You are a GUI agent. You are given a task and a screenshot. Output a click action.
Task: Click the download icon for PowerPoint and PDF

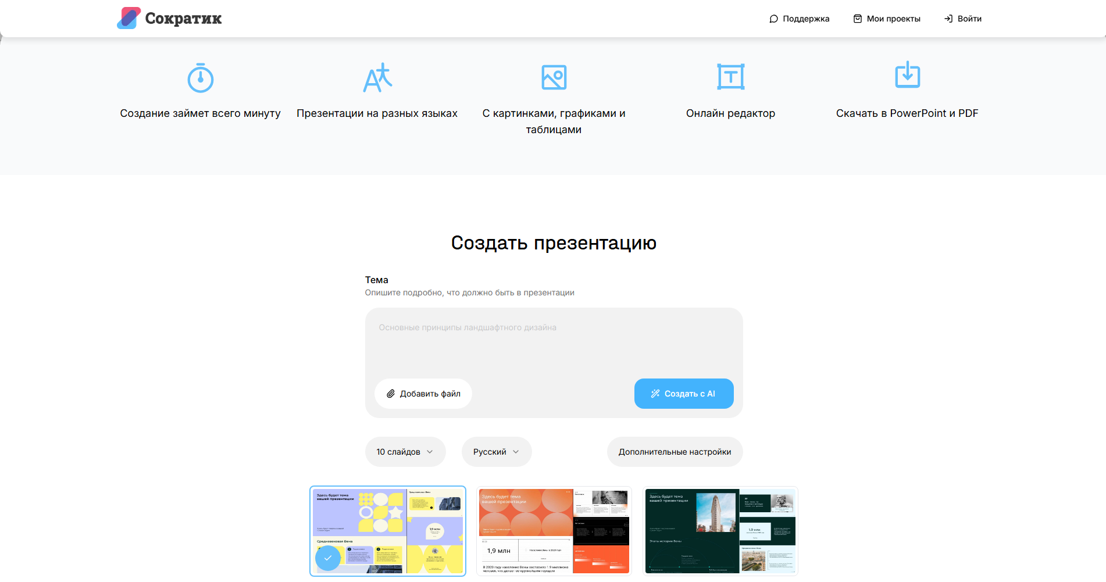907,75
